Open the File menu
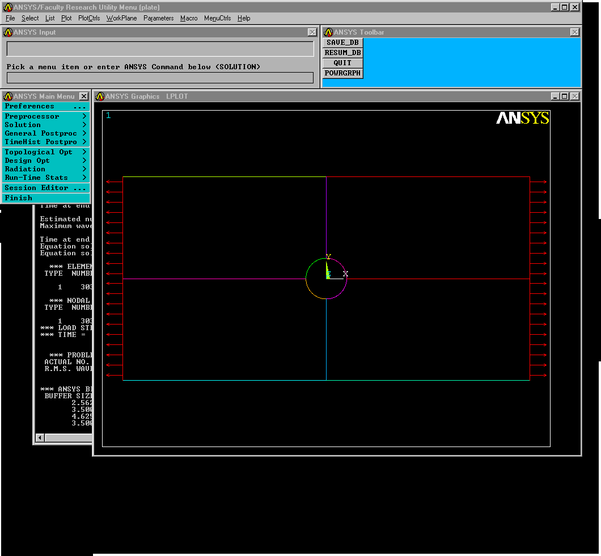This screenshot has height=556, width=601. 10,18
